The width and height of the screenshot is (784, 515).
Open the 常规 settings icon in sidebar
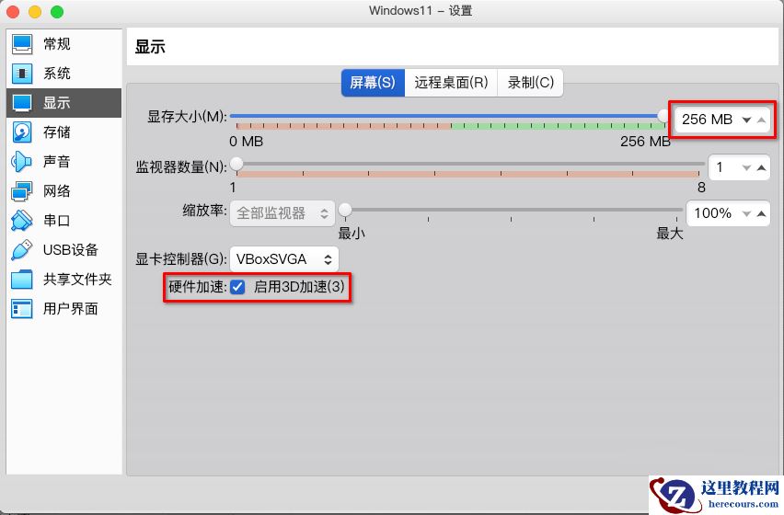22,44
